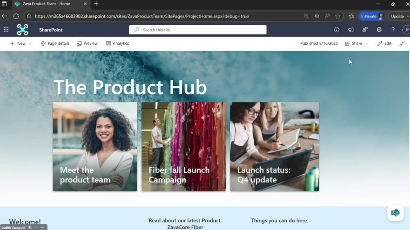Open the Fiber fall Launch Campaign tile

pos(183,147)
